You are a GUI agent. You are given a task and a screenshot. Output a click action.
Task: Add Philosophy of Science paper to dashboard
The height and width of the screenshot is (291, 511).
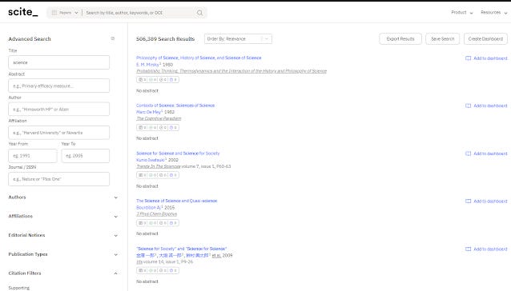486,58
